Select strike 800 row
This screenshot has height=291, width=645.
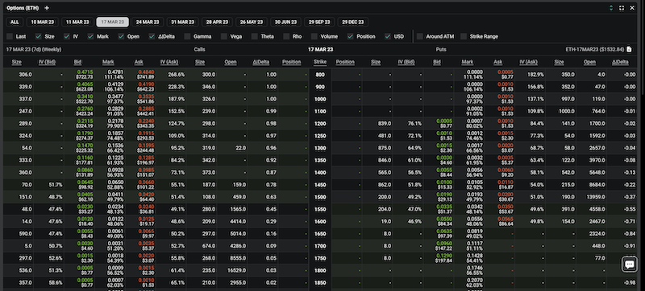[x=319, y=75]
